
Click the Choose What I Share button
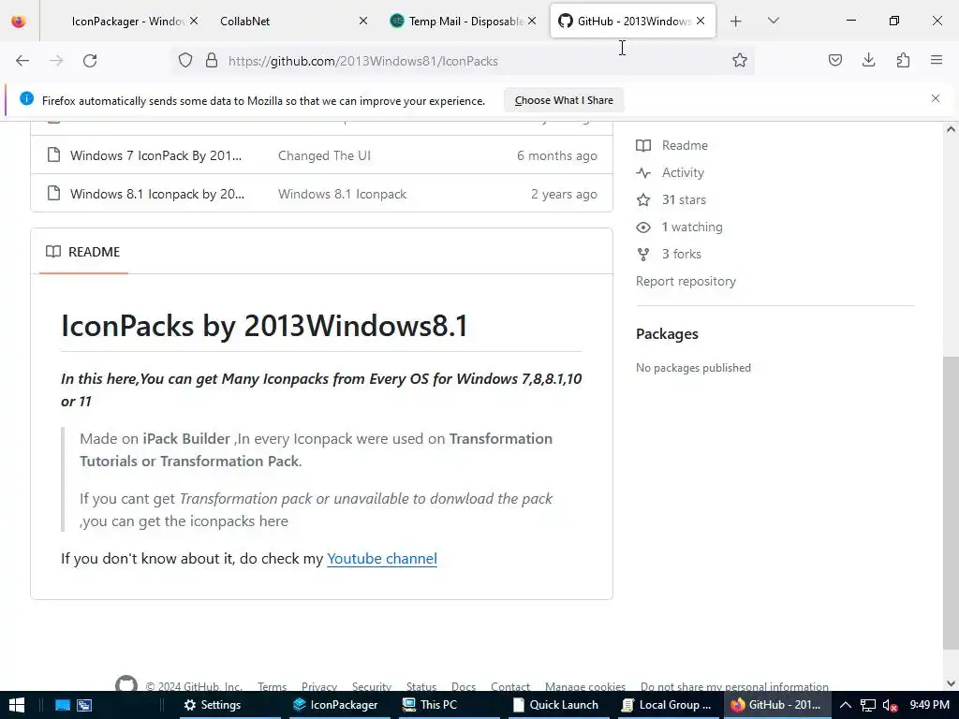[x=564, y=100]
